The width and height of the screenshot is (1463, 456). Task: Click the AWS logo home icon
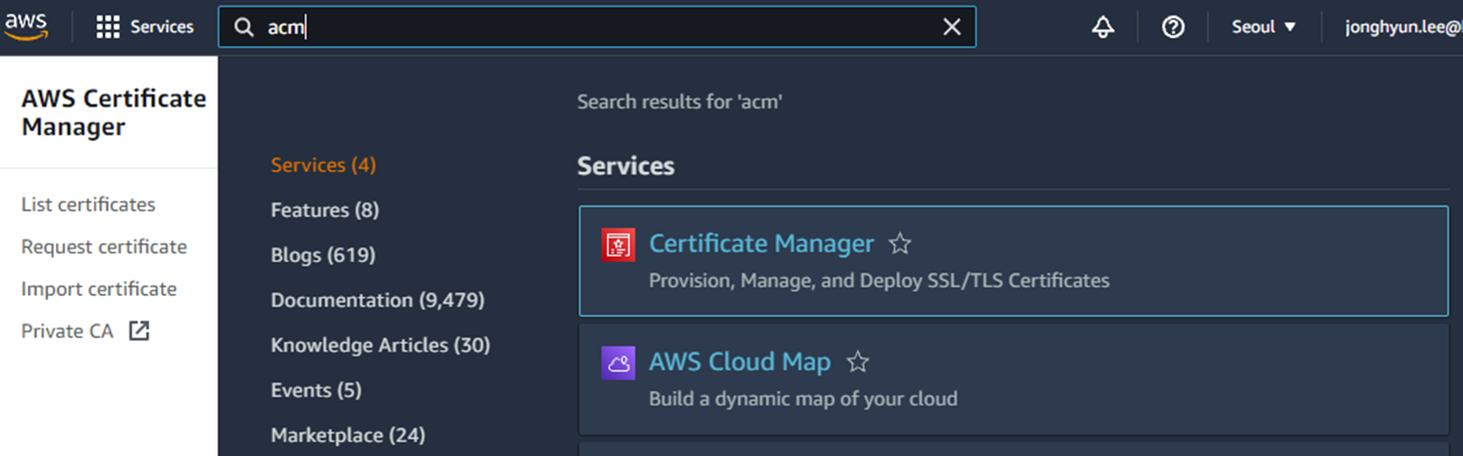(25, 27)
